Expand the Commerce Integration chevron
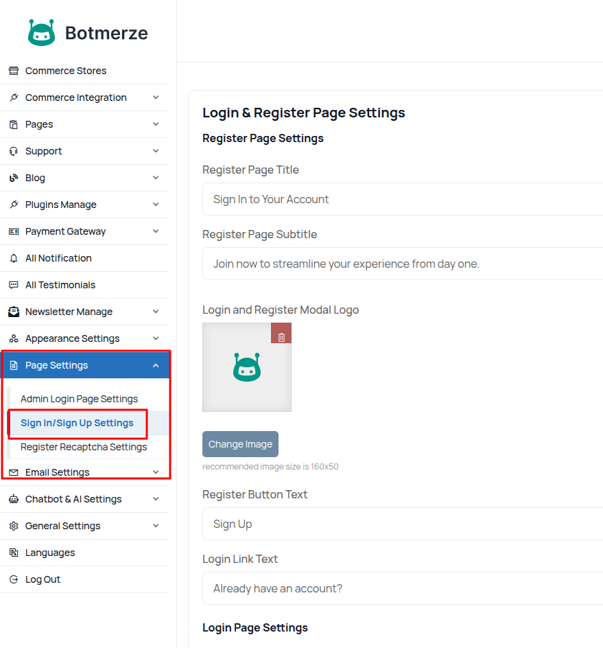The image size is (603, 648). 156,97
